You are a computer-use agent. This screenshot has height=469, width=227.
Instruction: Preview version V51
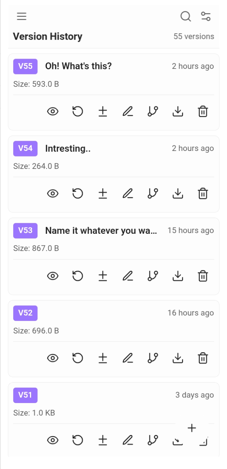tap(52, 440)
